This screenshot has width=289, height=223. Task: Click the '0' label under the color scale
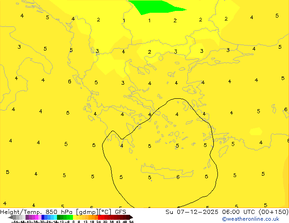73,222
